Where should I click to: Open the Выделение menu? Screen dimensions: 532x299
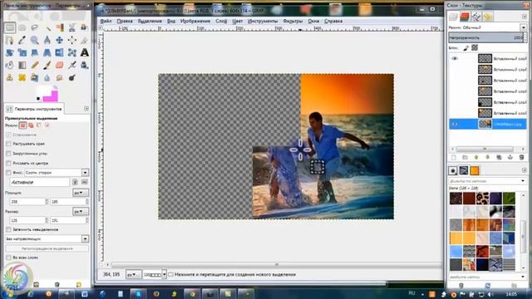[x=150, y=21]
